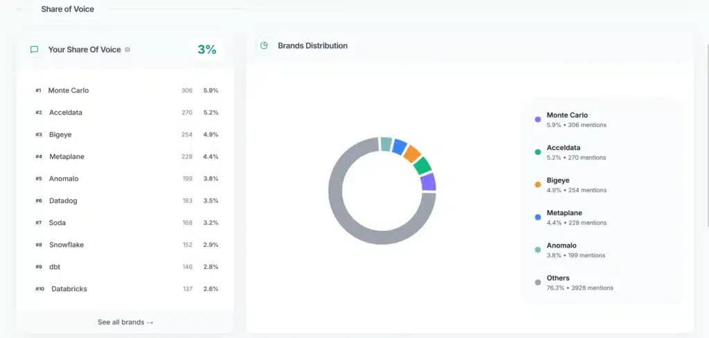Click the chat bubble icon beside Your Share Of Voice

click(34, 50)
